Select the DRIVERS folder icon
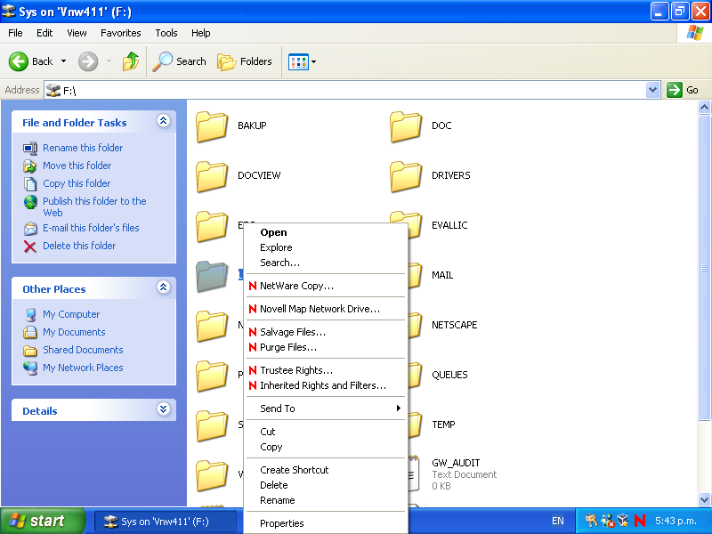 [x=406, y=176]
